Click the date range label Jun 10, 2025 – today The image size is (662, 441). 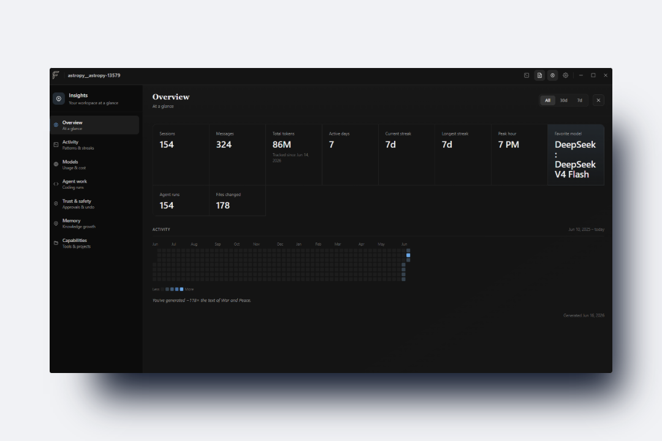click(587, 230)
